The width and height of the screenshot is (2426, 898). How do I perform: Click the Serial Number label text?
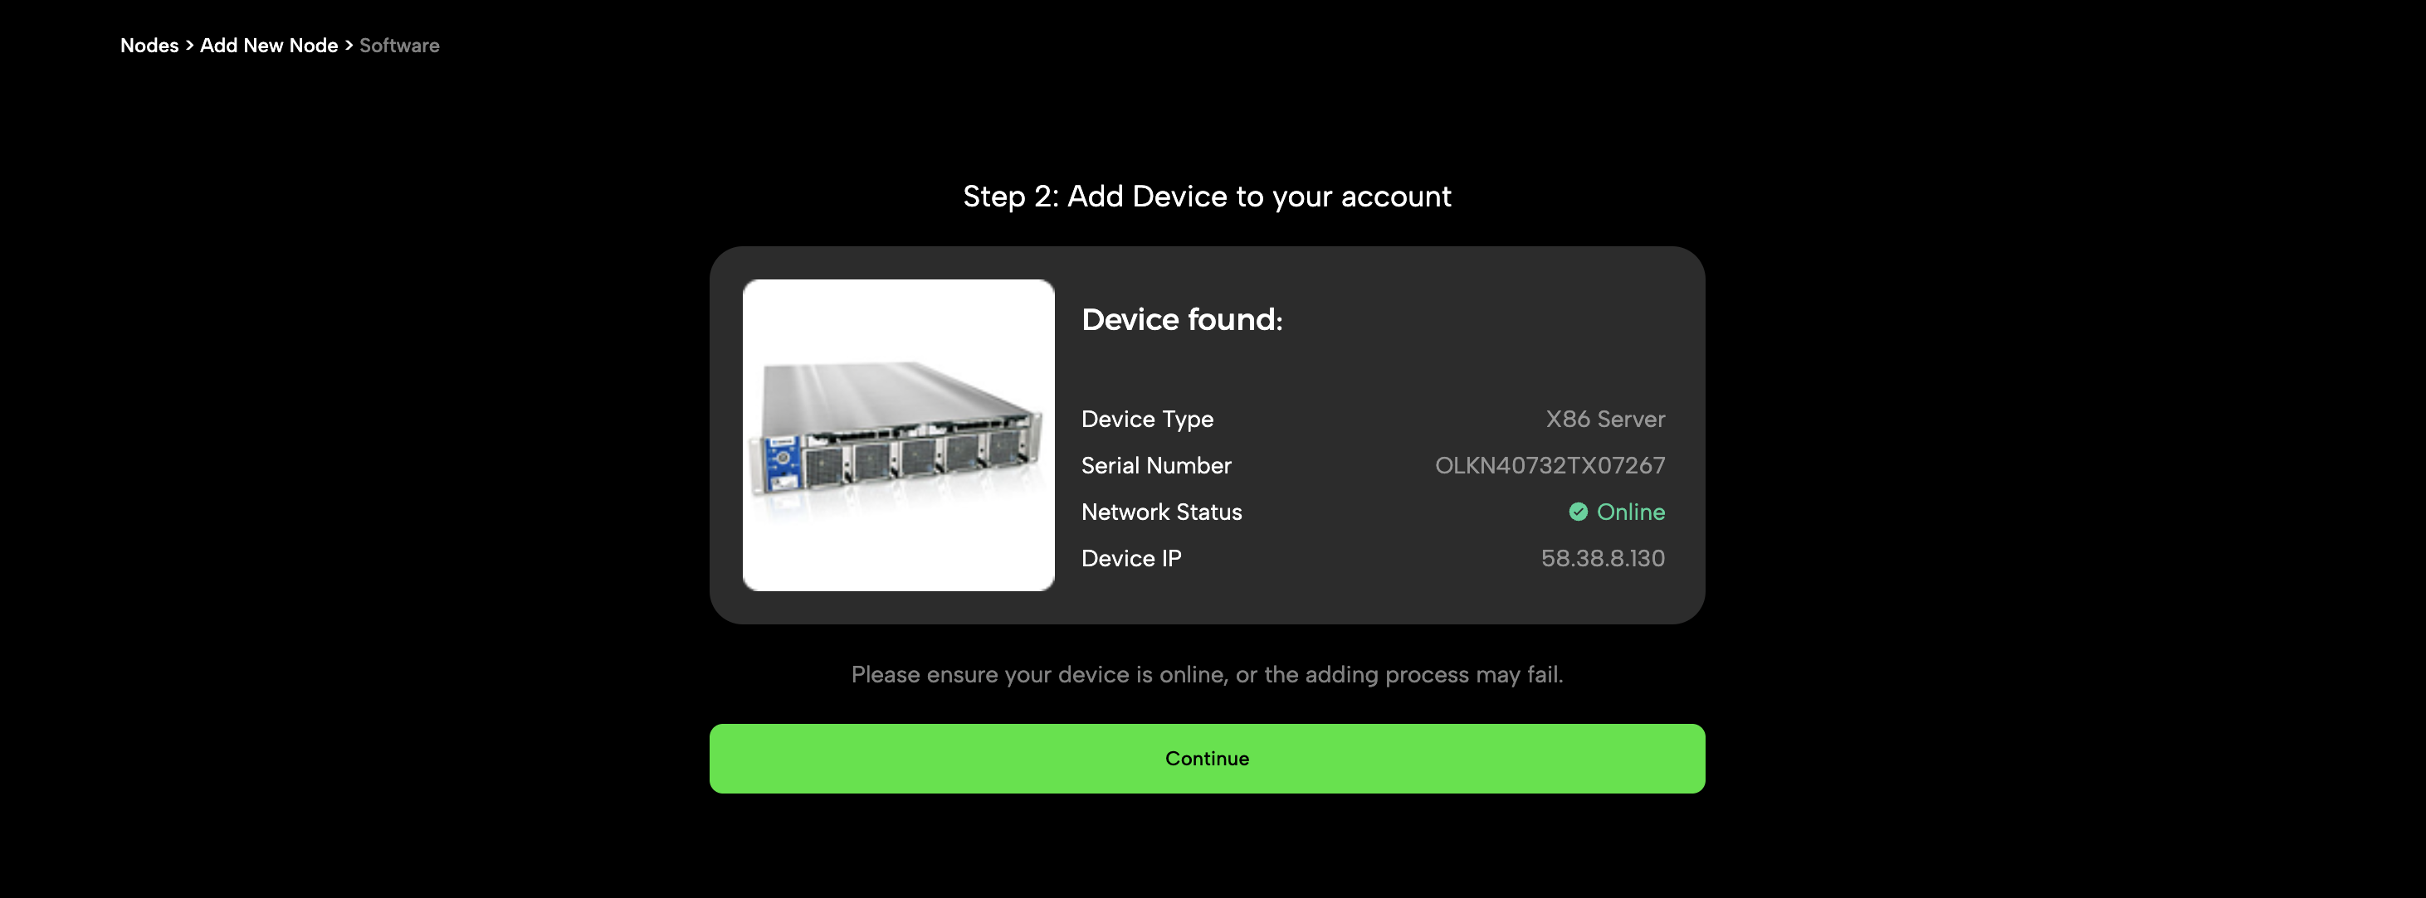(x=1155, y=465)
